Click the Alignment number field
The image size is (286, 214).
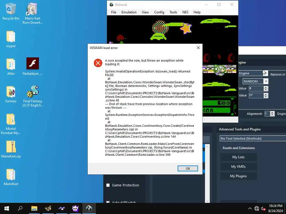pyautogui.click(x=267, y=114)
